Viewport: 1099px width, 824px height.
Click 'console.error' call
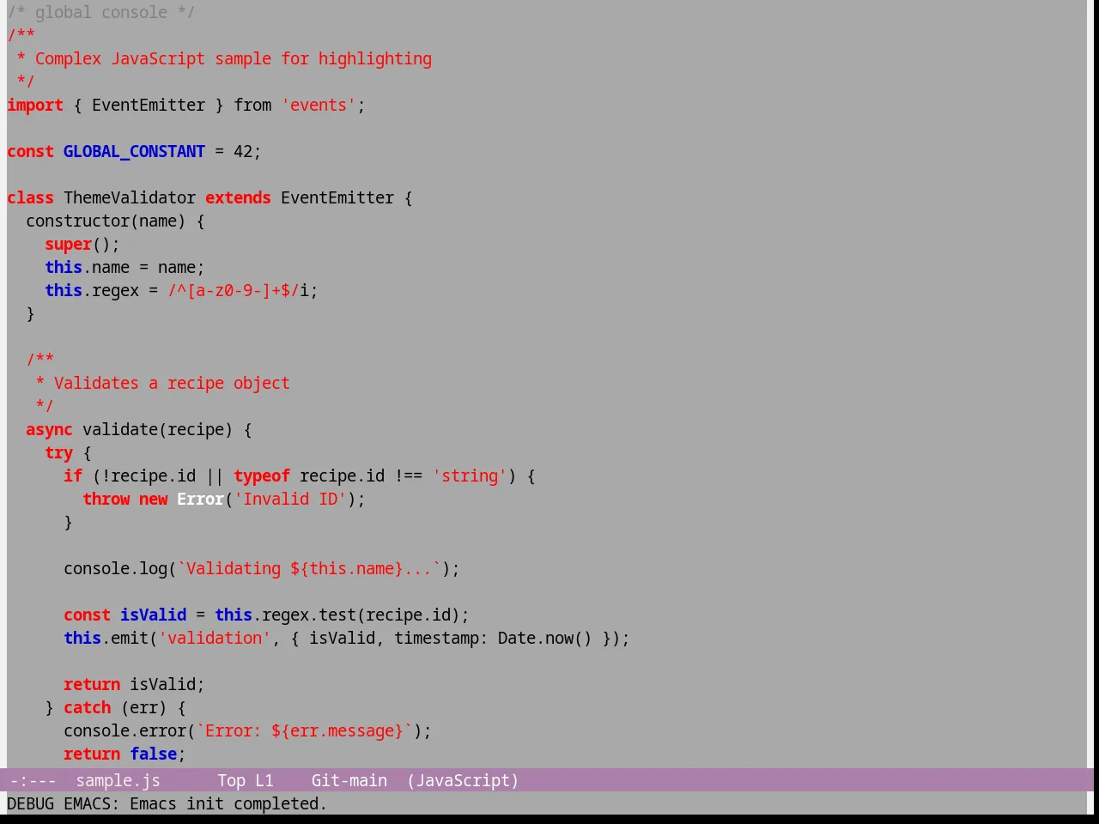pos(124,730)
